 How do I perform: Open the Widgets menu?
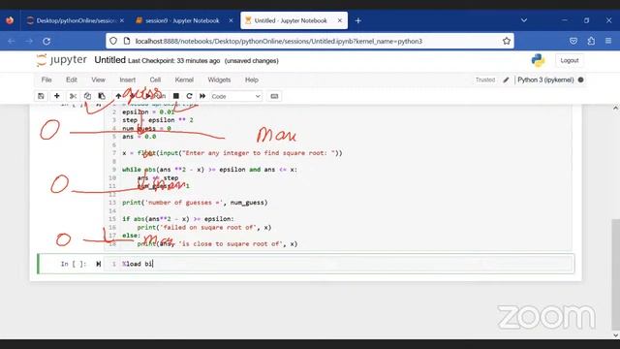[x=219, y=79]
